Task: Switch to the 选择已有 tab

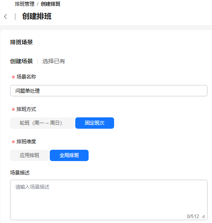Action: click(x=53, y=61)
